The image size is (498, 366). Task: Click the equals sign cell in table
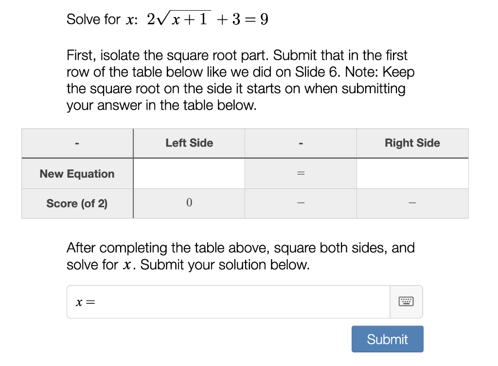pyautogui.click(x=301, y=173)
